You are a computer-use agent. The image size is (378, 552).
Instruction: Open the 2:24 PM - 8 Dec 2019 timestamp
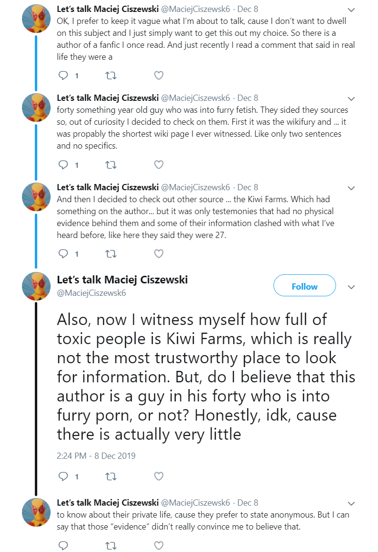(96, 456)
